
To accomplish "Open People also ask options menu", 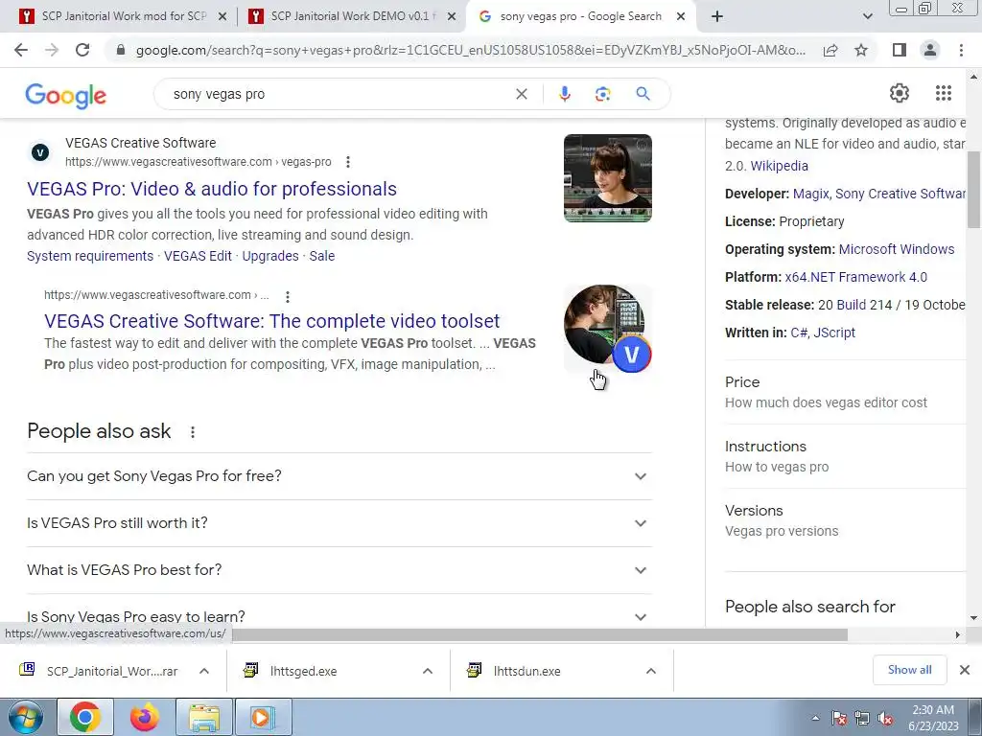I will pyautogui.click(x=192, y=432).
